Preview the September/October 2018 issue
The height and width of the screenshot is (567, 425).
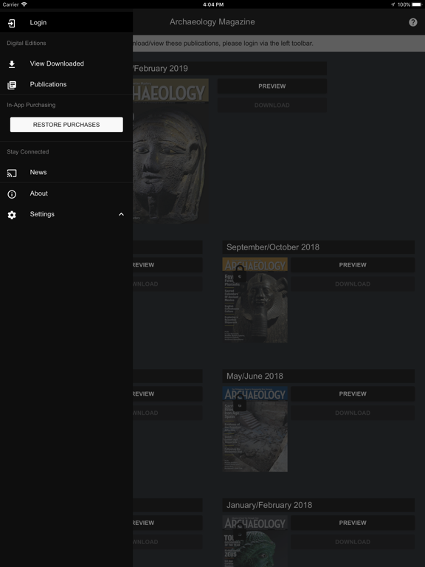pyautogui.click(x=353, y=265)
